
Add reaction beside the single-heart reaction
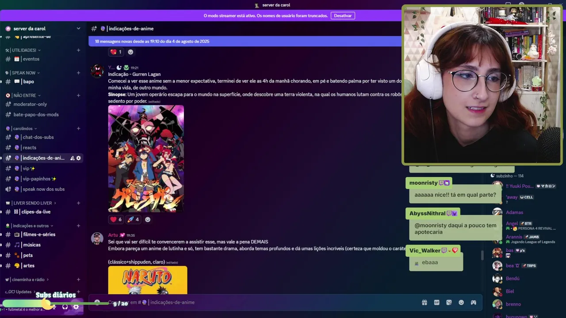[130, 52]
